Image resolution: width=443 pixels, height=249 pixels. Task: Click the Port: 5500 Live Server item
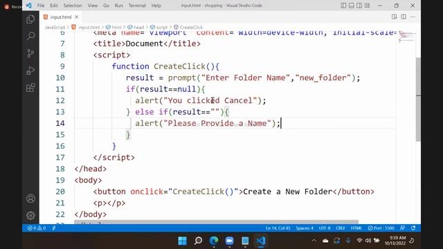(381, 228)
